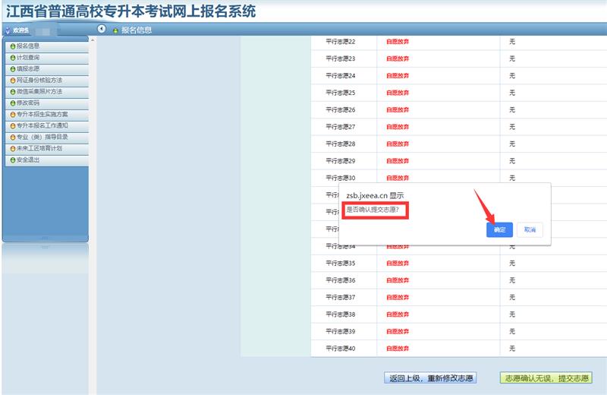Click the welcome user icon in the header bar
Viewport: 607px width, 395px height.
8,30
